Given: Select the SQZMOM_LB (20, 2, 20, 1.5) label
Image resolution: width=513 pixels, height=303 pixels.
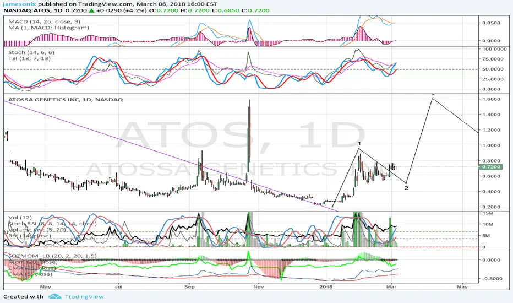Looking at the screenshot, I should point(52,256).
